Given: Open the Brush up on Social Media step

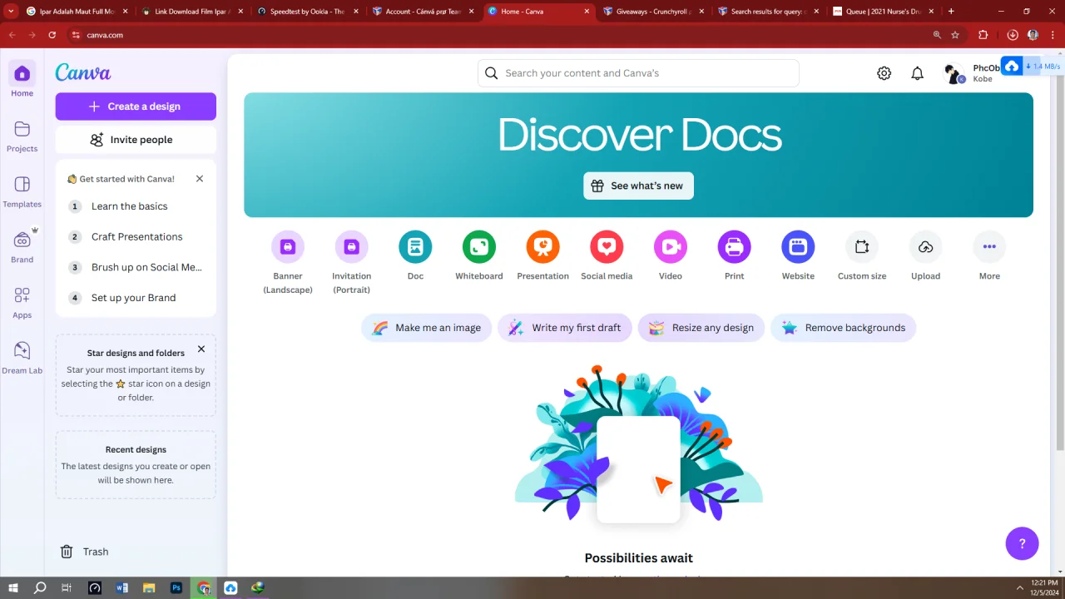Looking at the screenshot, I should (x=136, y=267).
